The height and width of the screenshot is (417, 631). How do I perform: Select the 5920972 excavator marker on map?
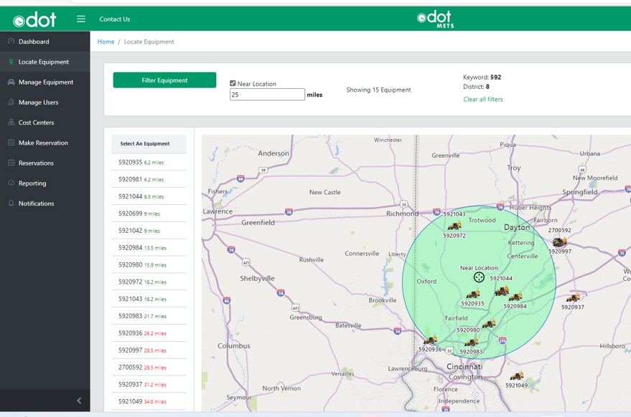pos(454,226)
